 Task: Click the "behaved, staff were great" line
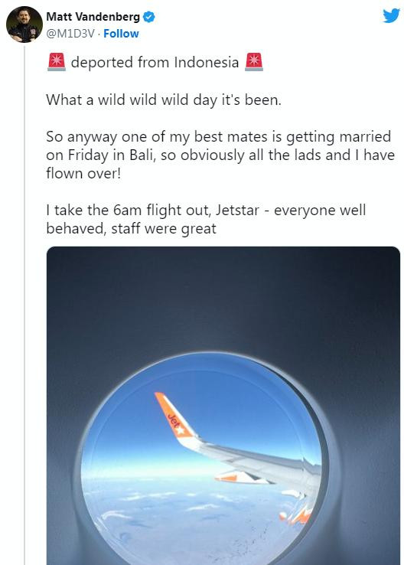click(131, 228)
